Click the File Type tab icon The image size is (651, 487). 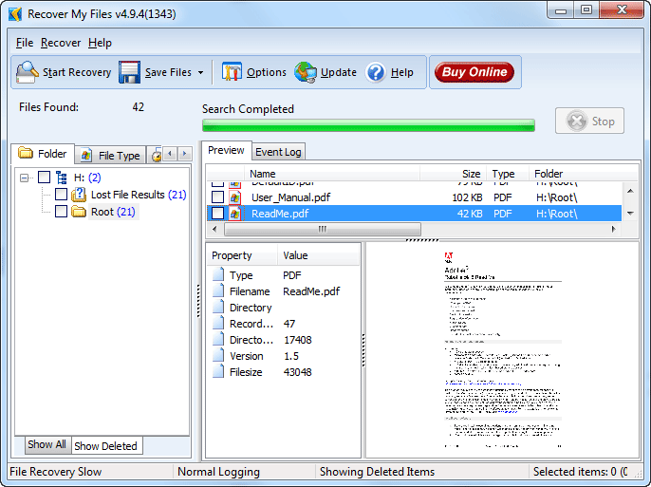coord(86,156)
